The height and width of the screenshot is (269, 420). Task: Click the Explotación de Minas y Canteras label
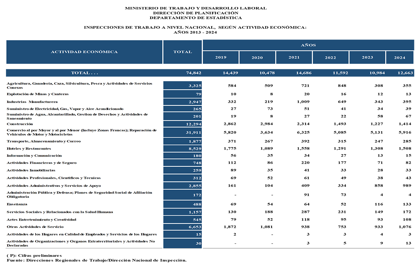pyautogui.click(x=37, y=94)
